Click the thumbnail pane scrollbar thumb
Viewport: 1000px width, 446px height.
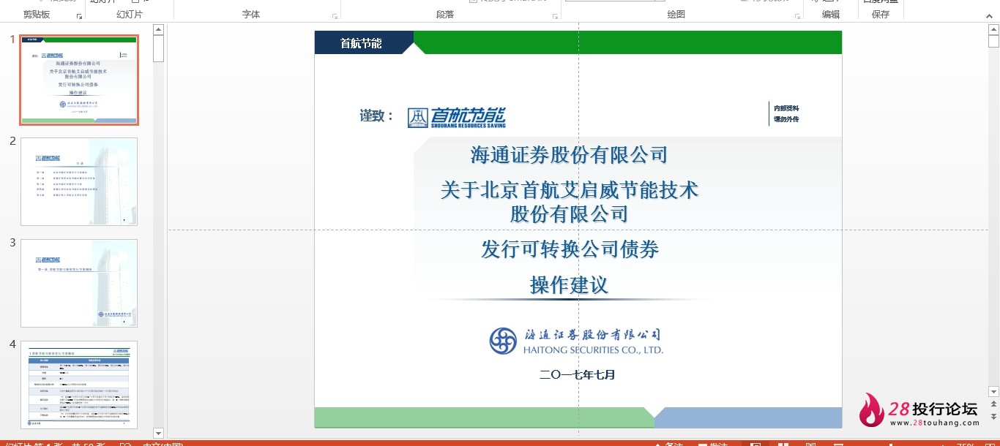[158, 48]
